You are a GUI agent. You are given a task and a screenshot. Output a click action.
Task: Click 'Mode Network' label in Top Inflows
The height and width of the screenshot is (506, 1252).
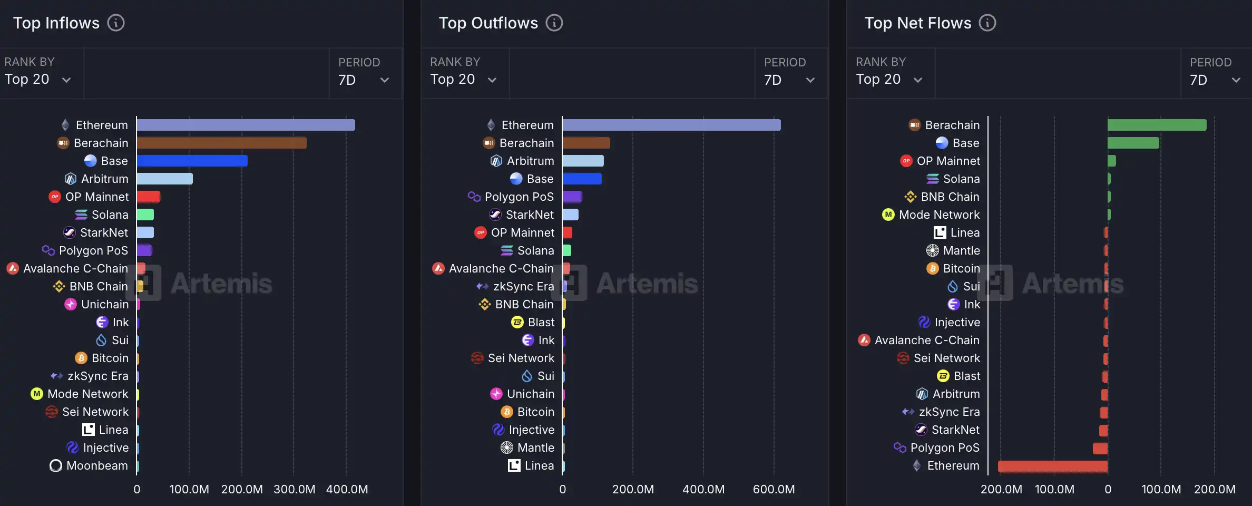point(87,394)
